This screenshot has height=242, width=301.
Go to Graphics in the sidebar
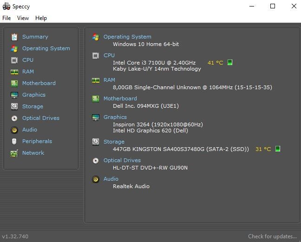(34, 95)
